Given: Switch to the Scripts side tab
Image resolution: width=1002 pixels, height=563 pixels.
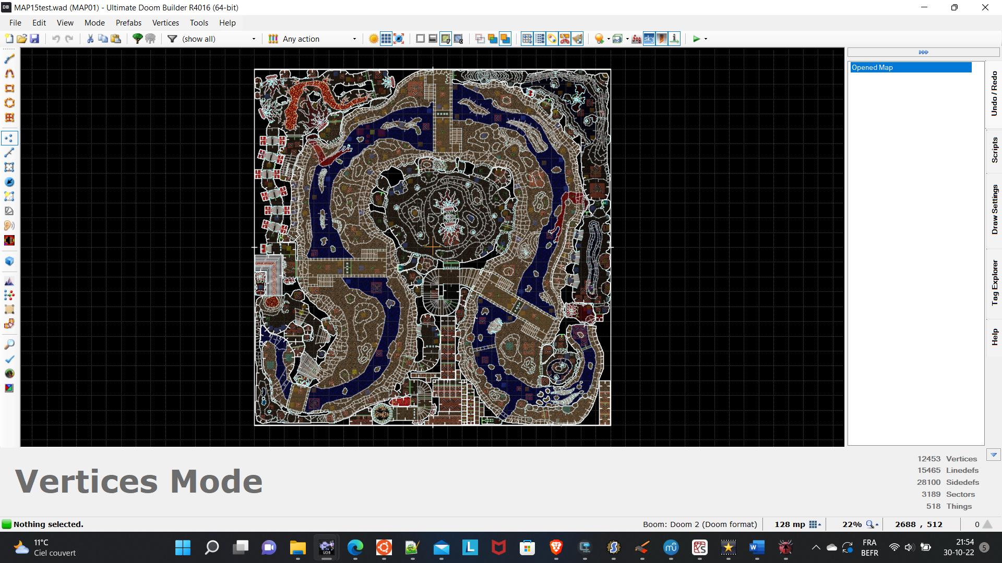Looking at the screenshot, I should 994,150.
